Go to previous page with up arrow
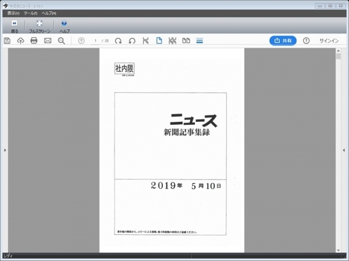Viewport: 349px width, 261px height. 81,41
